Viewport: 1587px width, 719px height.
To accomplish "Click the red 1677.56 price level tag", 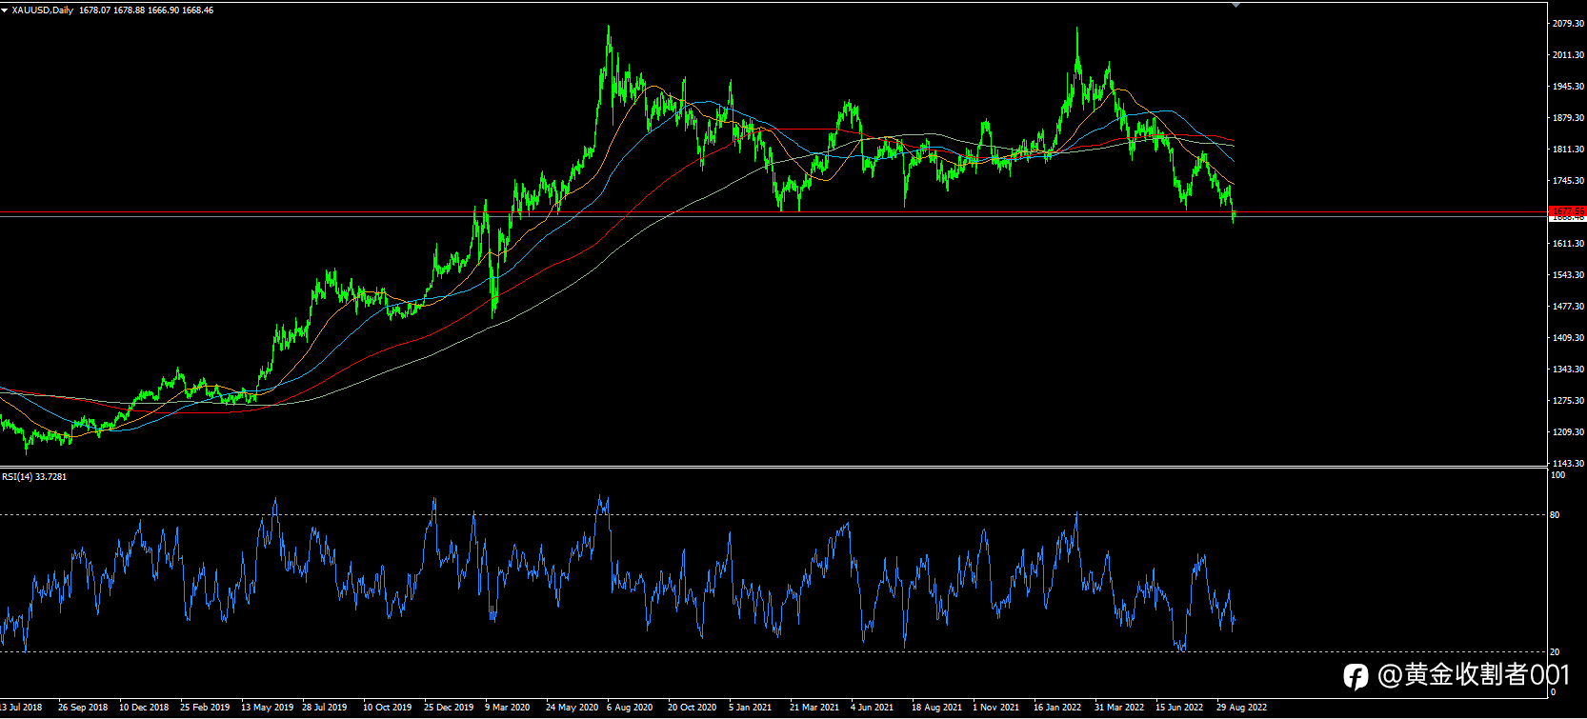I will (1568, 211).
